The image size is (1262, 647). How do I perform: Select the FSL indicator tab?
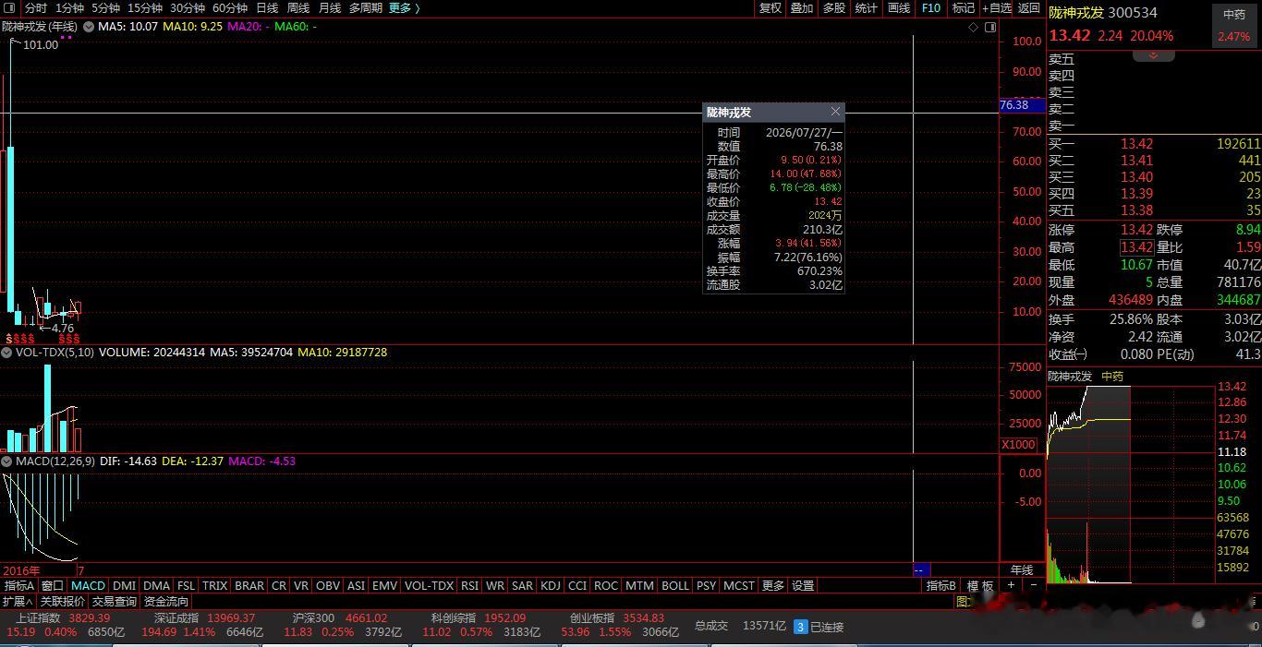186,586
